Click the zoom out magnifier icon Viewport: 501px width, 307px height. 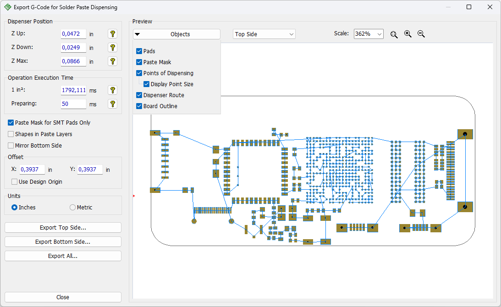[x=421, y=34]
